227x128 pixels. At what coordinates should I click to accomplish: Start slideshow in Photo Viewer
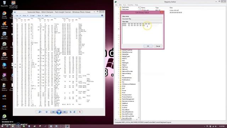tap(59, 112)
